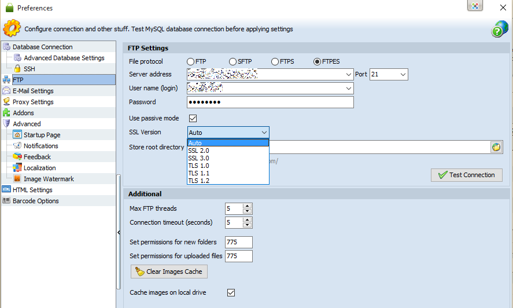Pick SSL 3.0 in the version list
The image size is (513, 308).
199,158
